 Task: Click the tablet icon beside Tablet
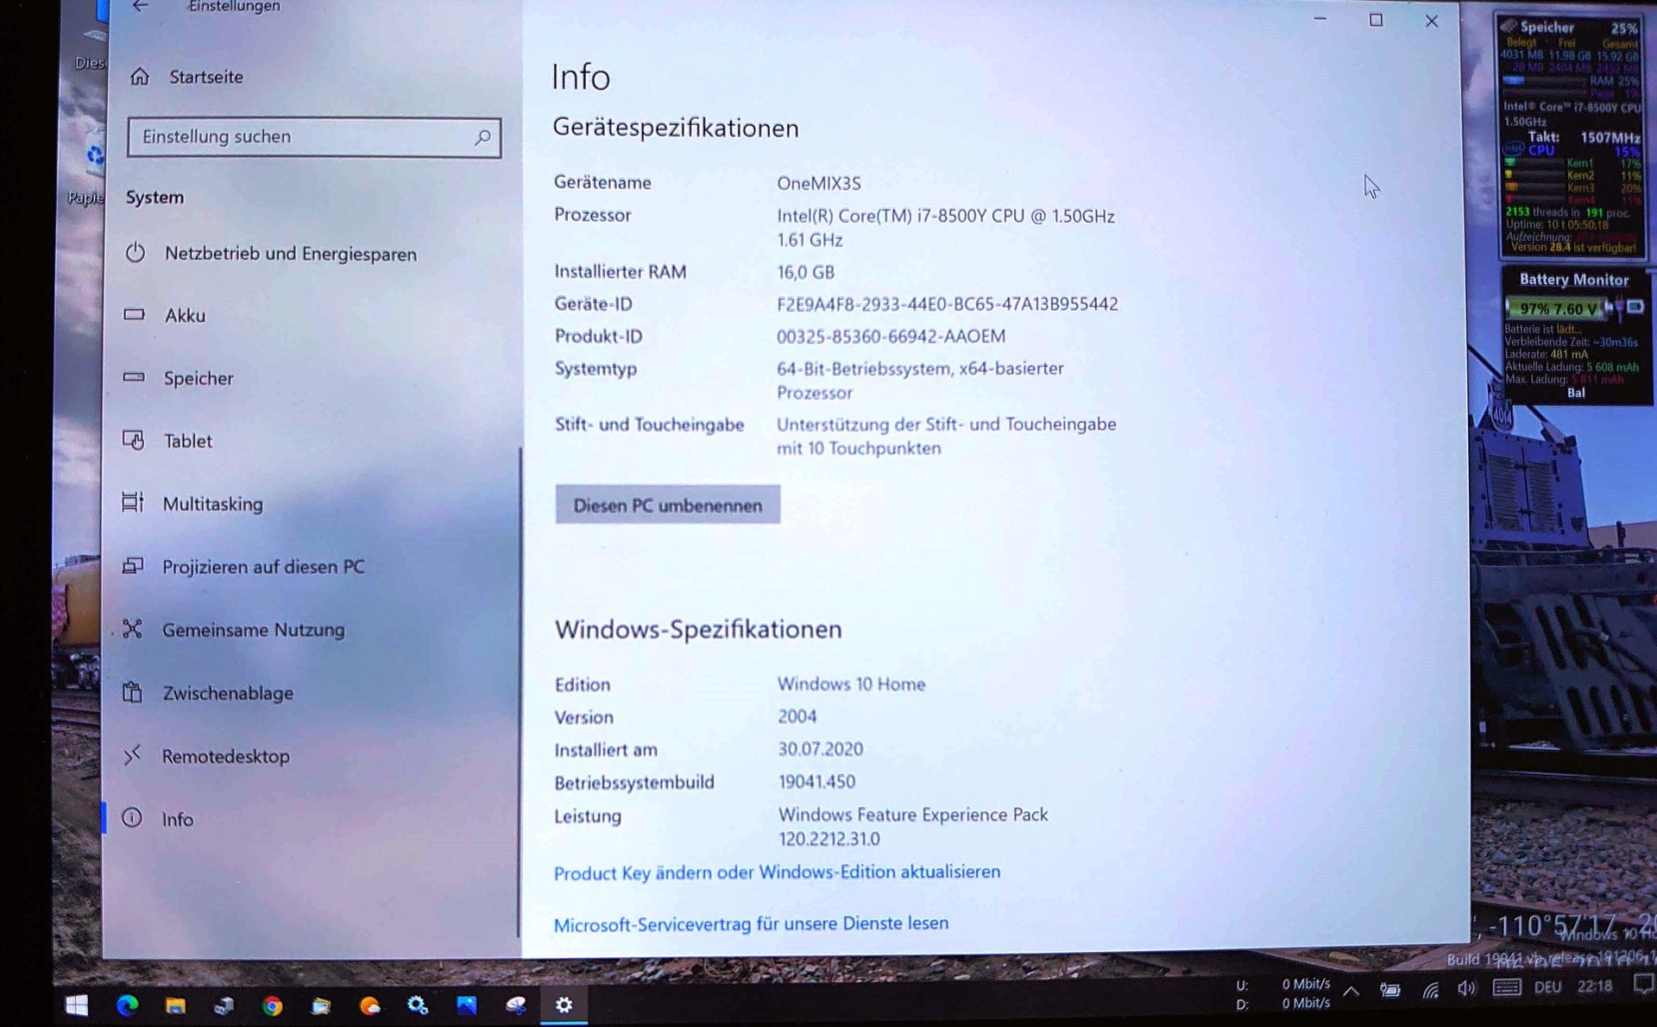coord(133,440)
